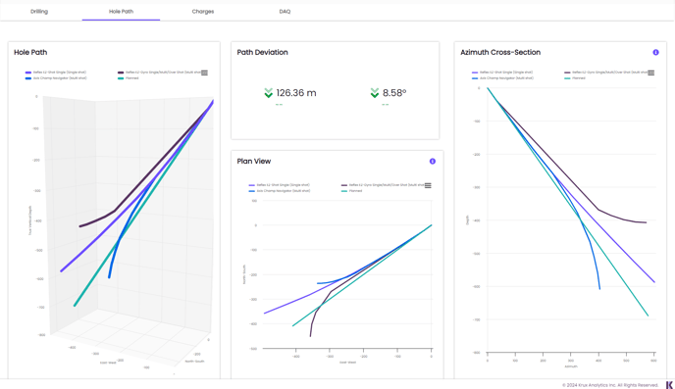Click the 126.36 m deviation value
This screenshot has width=675, height=389.
[x=296, y=93]
